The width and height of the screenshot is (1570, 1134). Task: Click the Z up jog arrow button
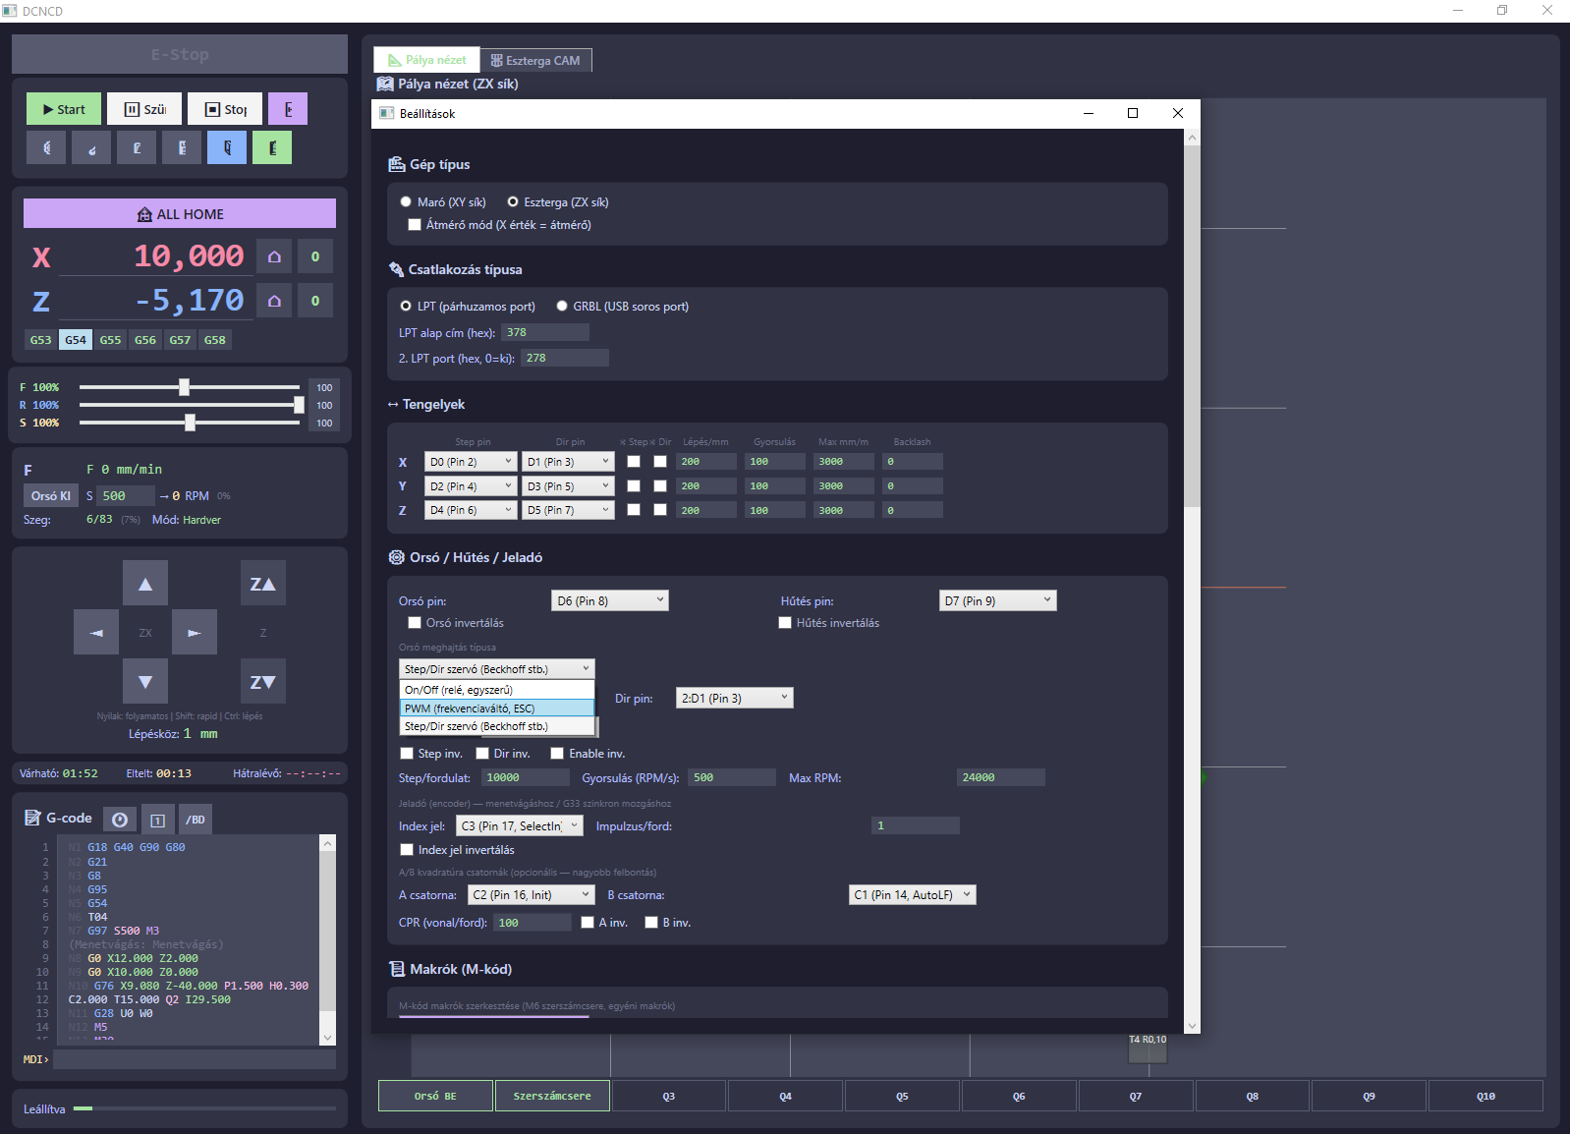coord(263,584)
